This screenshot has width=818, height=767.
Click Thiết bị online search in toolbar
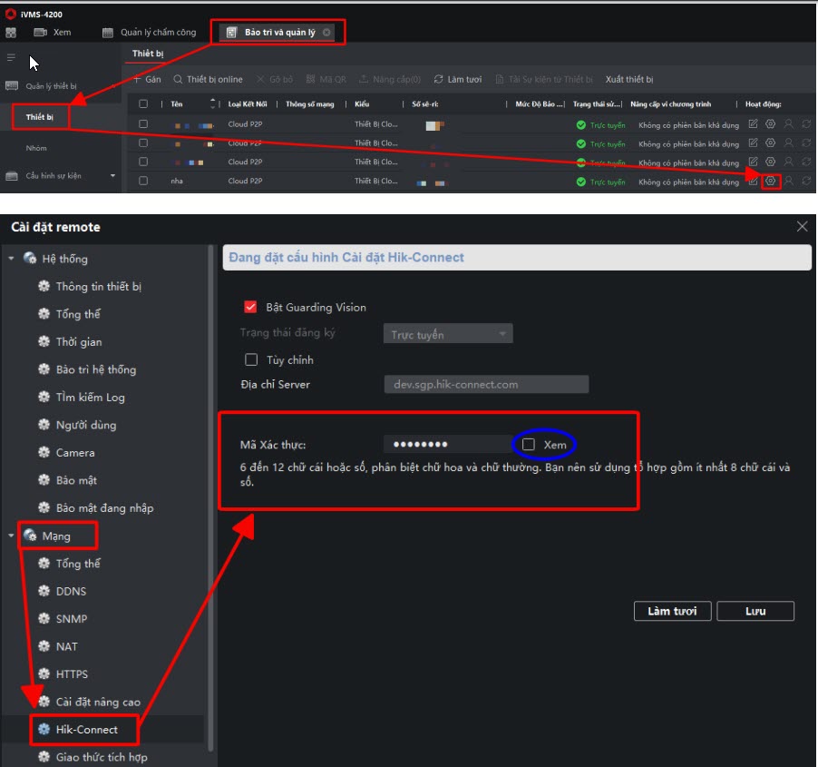(208, 80)
